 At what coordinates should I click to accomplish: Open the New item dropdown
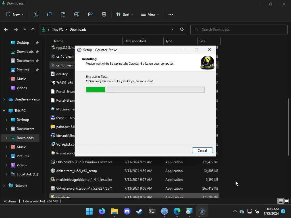15,14
